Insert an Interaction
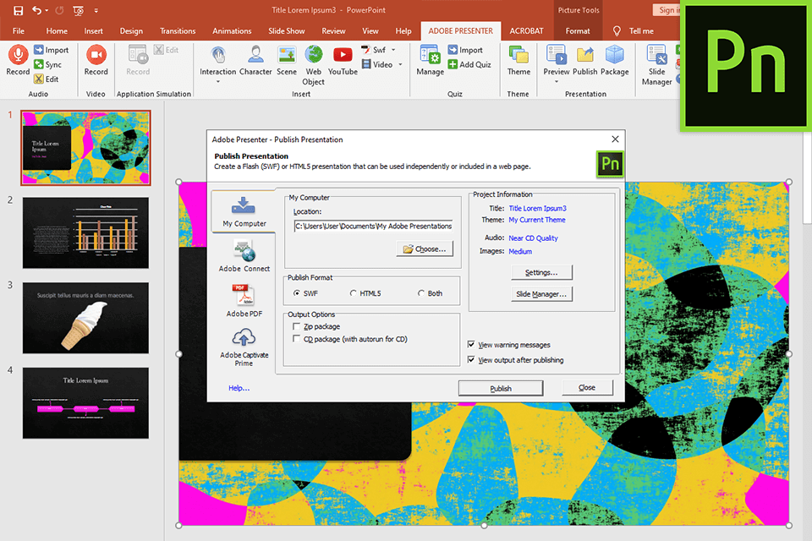The height and width of the screenshot is (541, 812). pos(218,61)
